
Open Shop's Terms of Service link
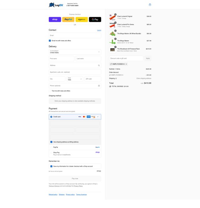pyautogui.click(x=54, y=186)
